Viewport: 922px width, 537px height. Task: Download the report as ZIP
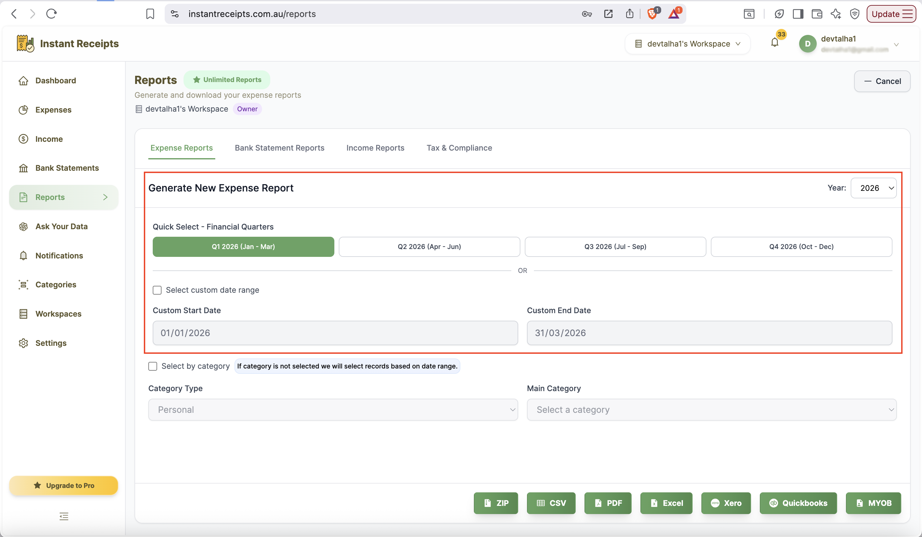pyautogui.click(x=496, y=503)
